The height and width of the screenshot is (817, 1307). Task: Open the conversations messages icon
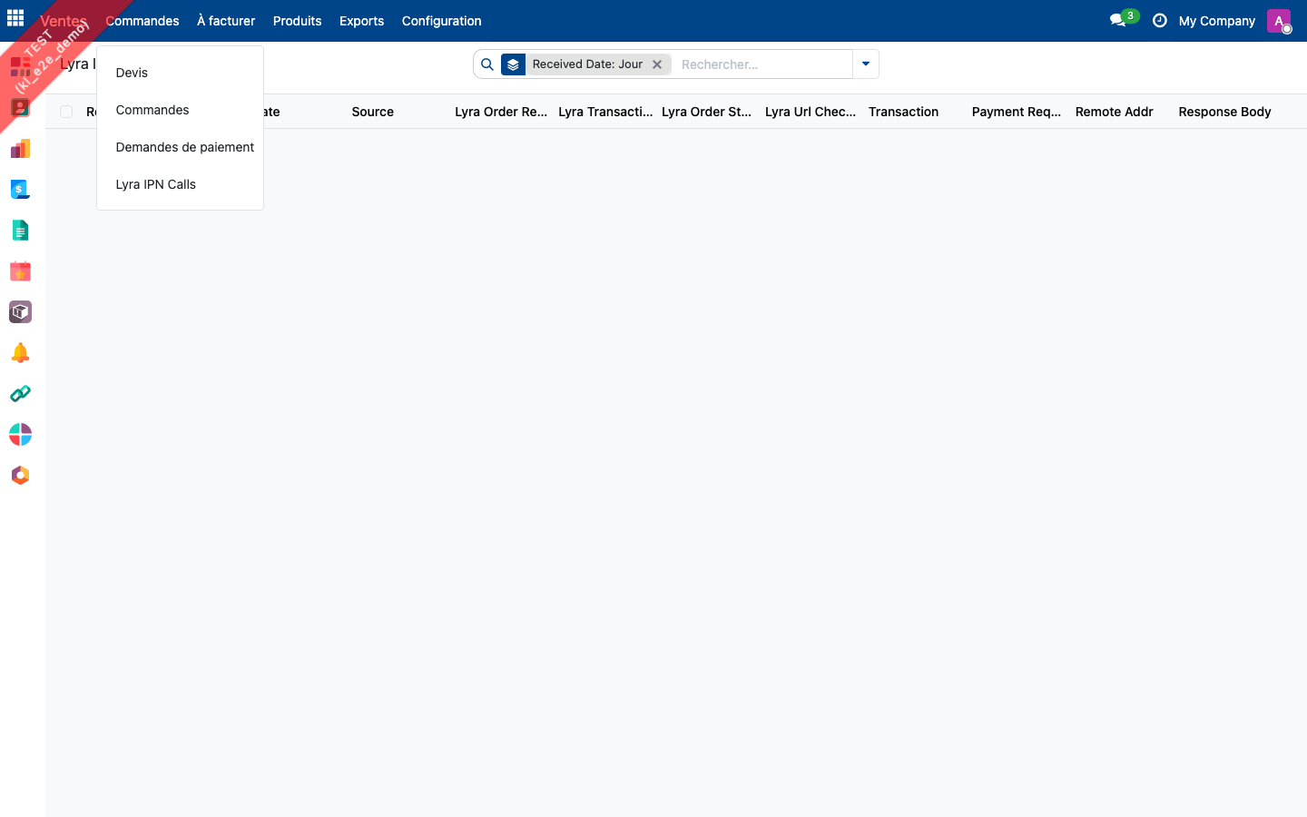point(1118,20)
